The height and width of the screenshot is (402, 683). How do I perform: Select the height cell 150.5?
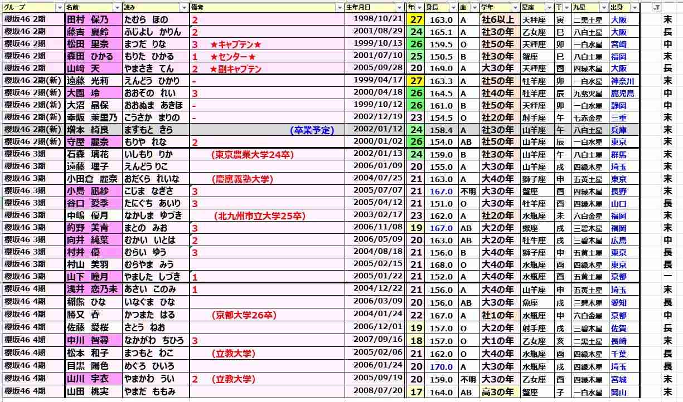[441, 56]
